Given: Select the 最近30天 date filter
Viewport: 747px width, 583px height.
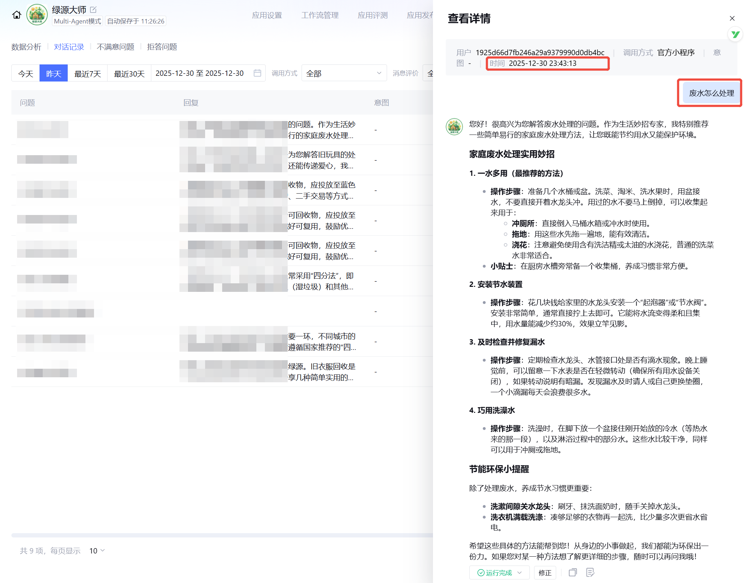Looking at the screenshot, I should click(129, 73).
